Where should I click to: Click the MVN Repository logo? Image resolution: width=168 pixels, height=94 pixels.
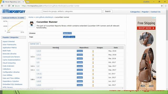tap(14, 11)
